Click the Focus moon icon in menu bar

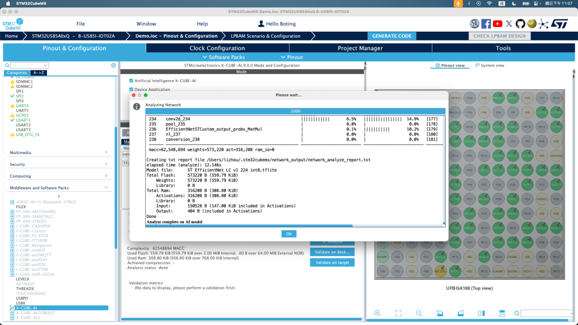[x=514, y=3]
